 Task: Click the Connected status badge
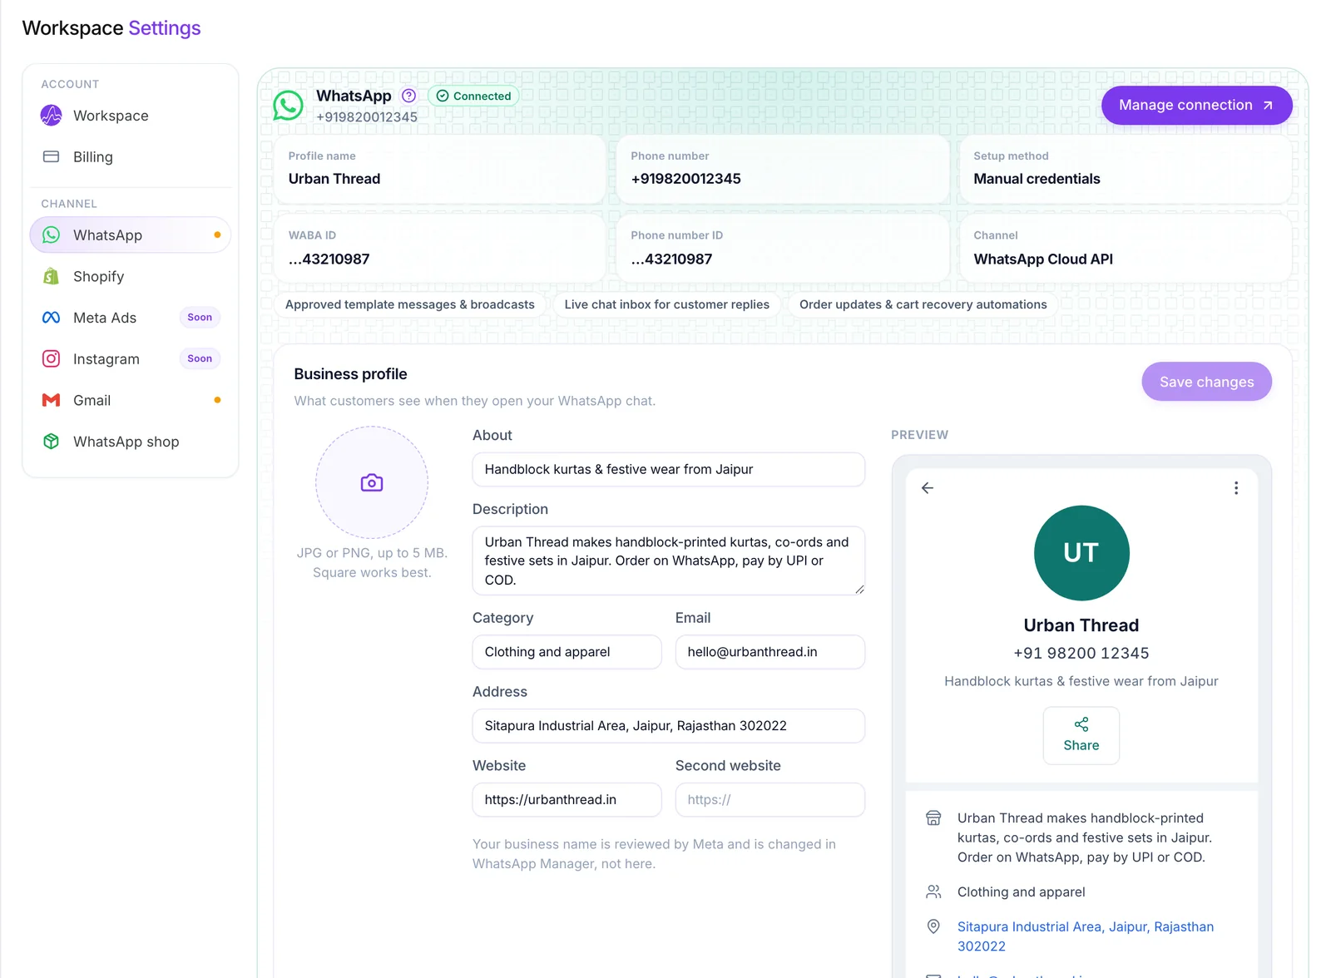[473, 96]
